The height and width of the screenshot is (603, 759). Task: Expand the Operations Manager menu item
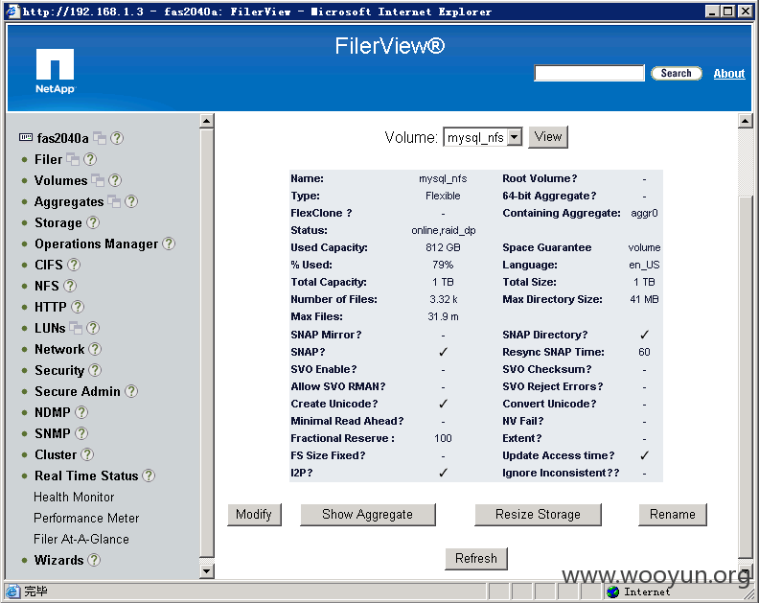click(x=97, y=244)
